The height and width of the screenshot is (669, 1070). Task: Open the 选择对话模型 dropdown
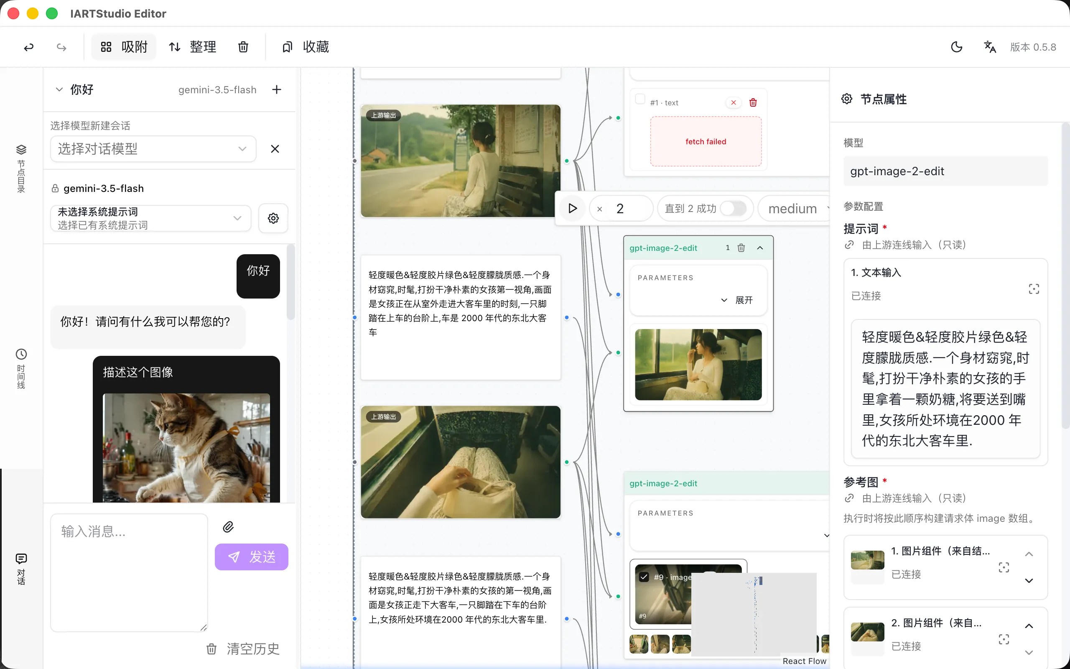tap(153, 149)
